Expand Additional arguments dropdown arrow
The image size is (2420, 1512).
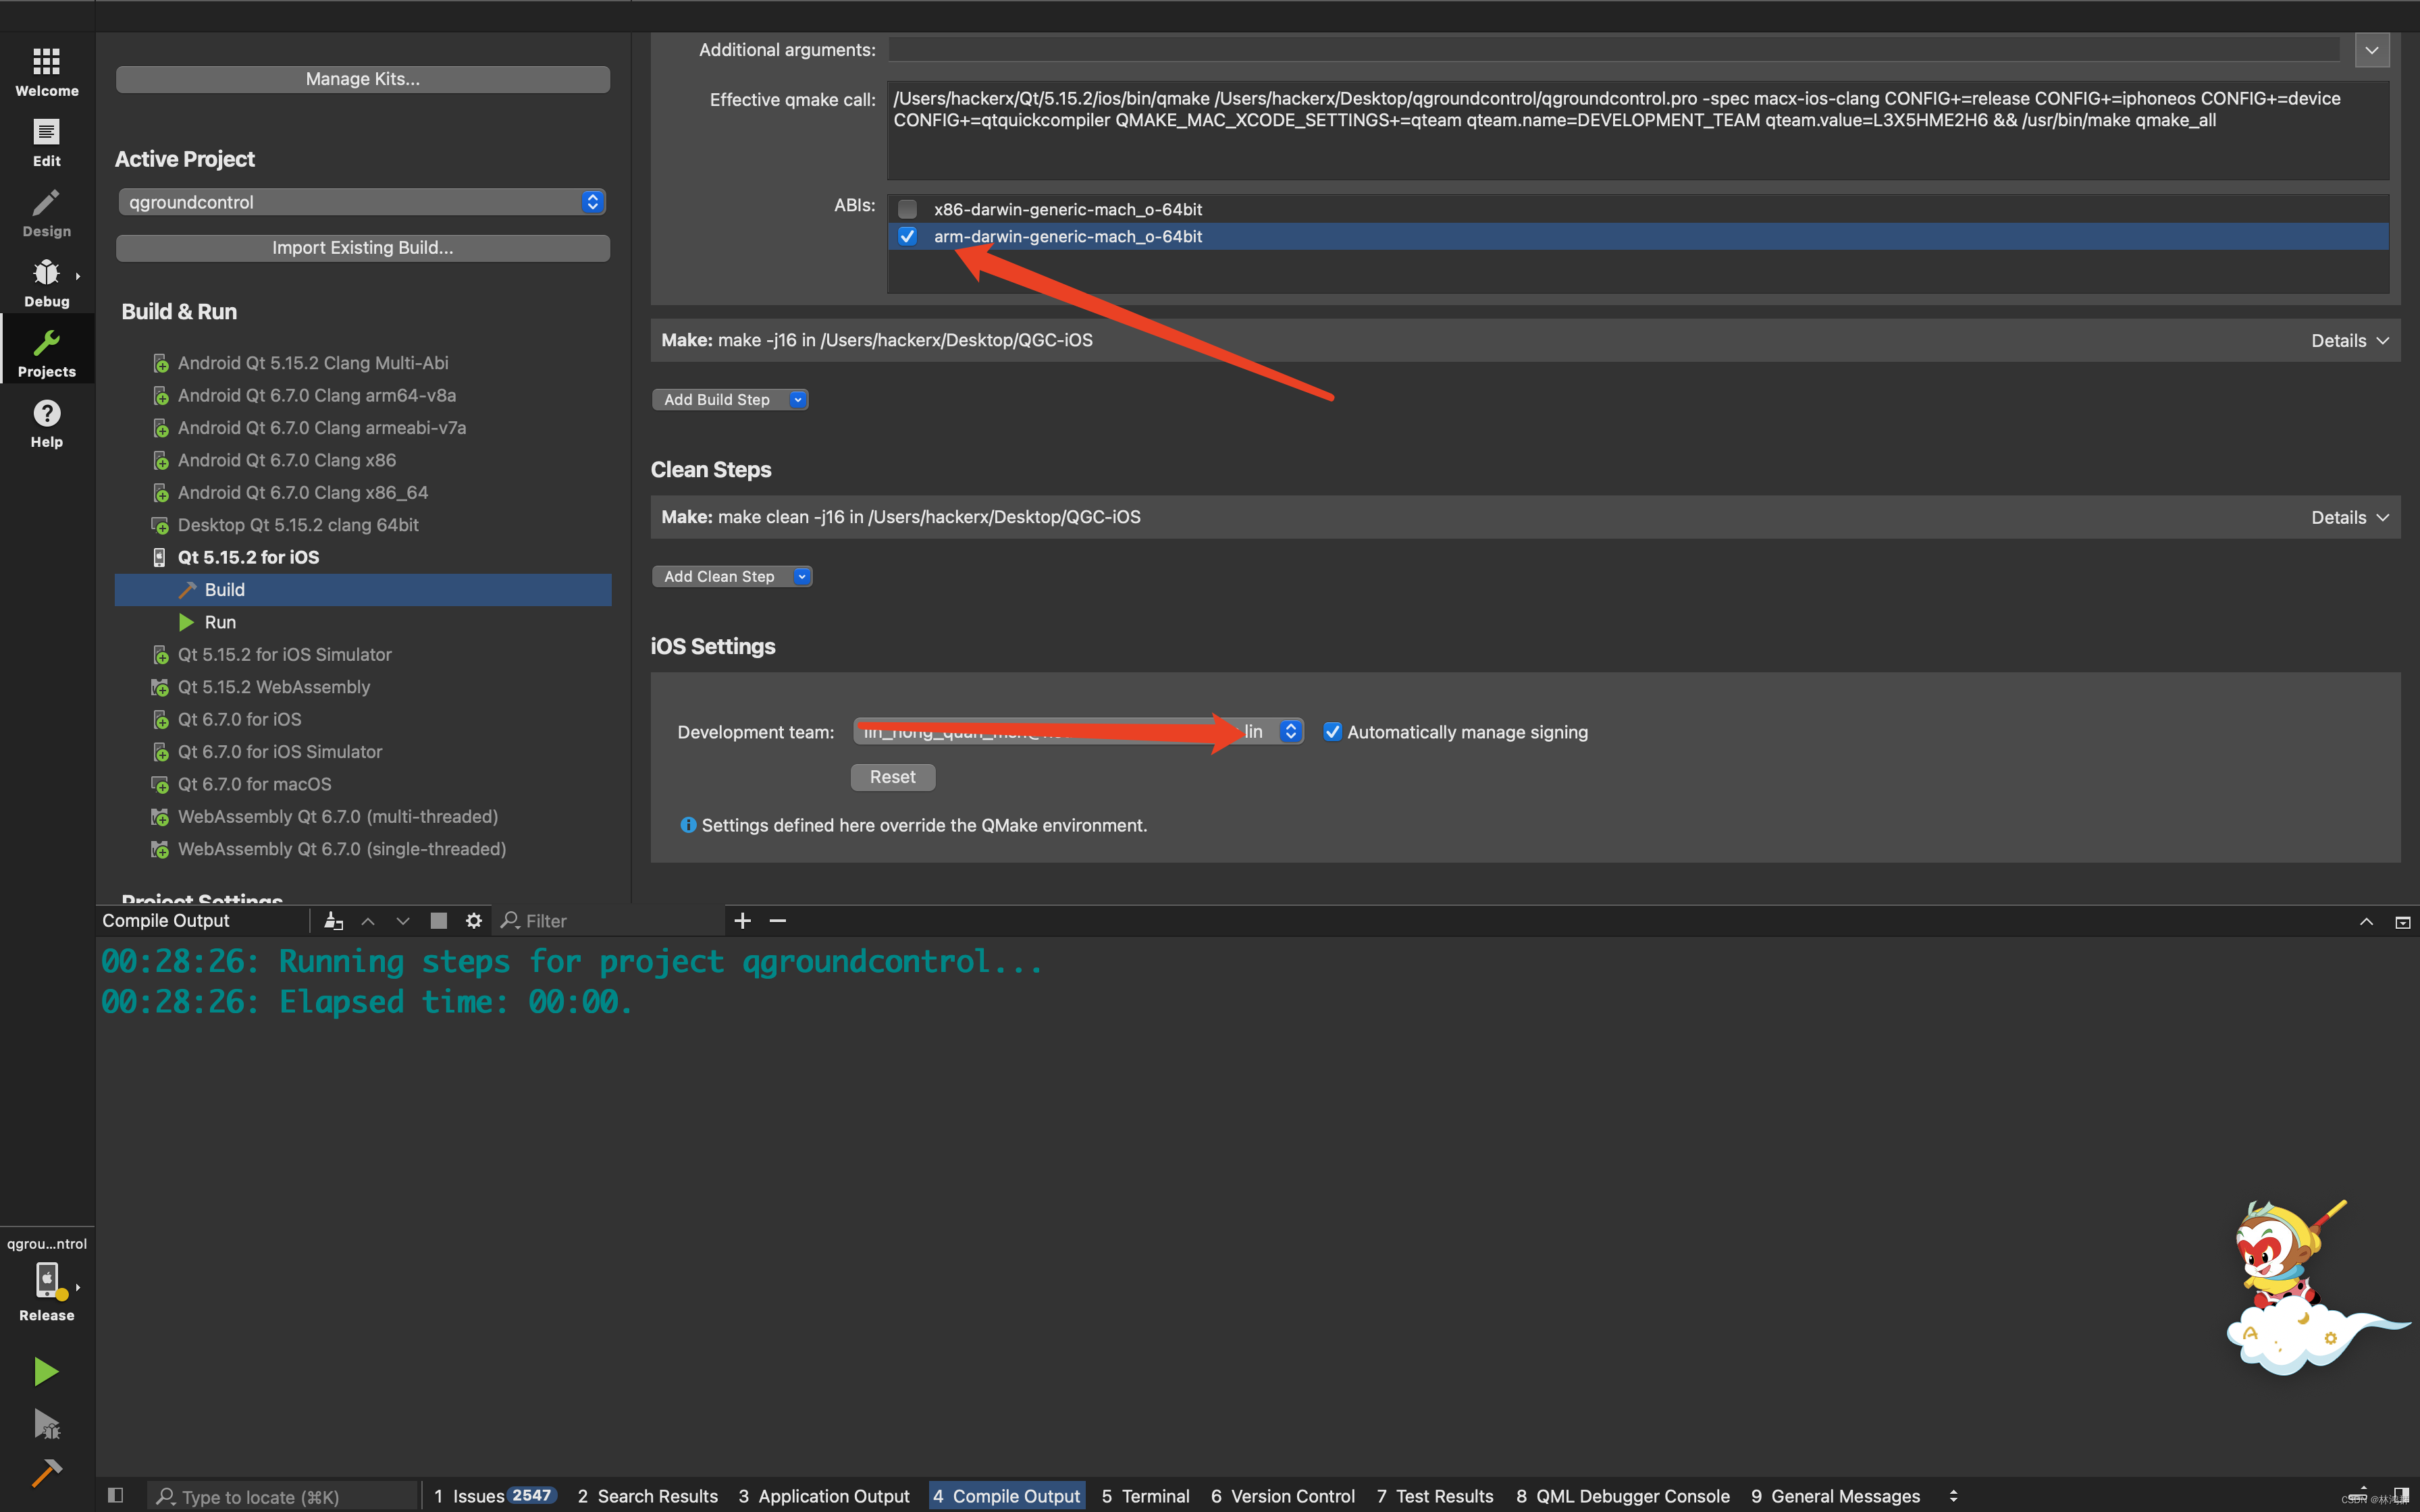[2372, 50]
